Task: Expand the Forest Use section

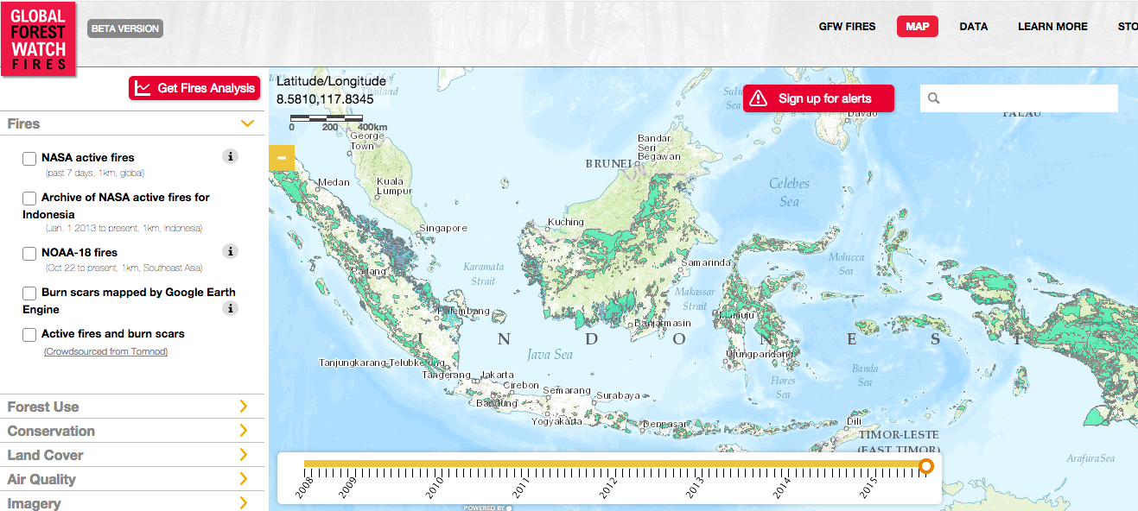Action: pyautogui.click(x=131, y=407)
